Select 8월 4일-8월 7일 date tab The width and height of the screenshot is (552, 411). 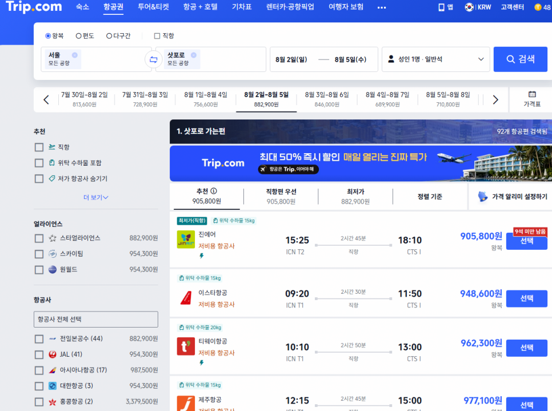pyautogui.click(x=387, y=99)
